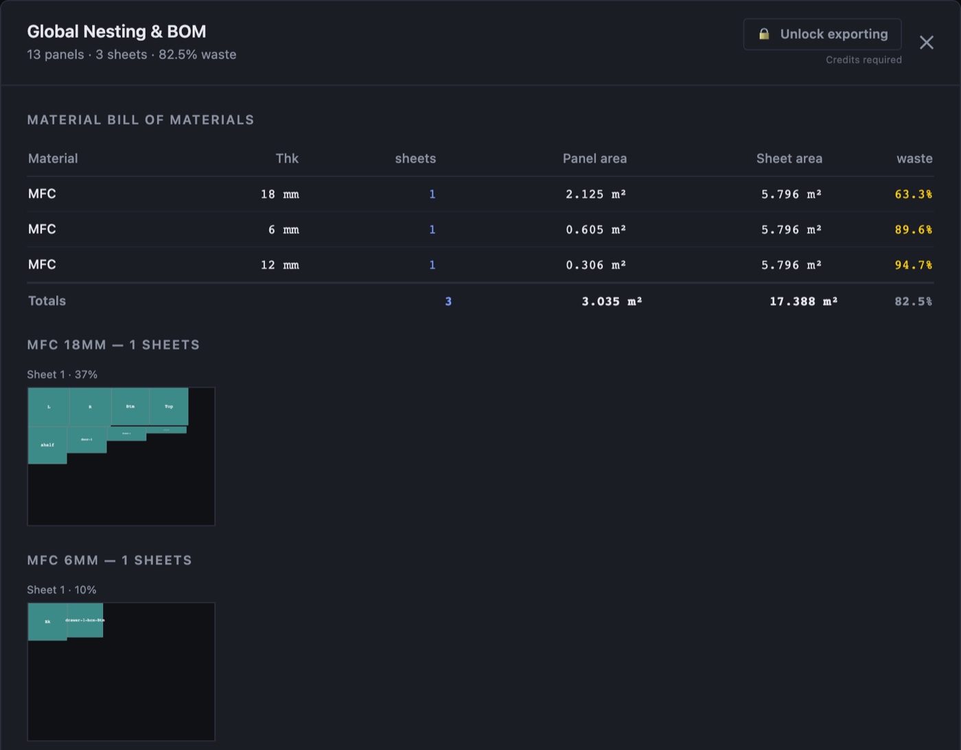Pick the Top panel in the 18mm nesting
The width and height of the screenshot is (961, 750).
pos(169,406)
